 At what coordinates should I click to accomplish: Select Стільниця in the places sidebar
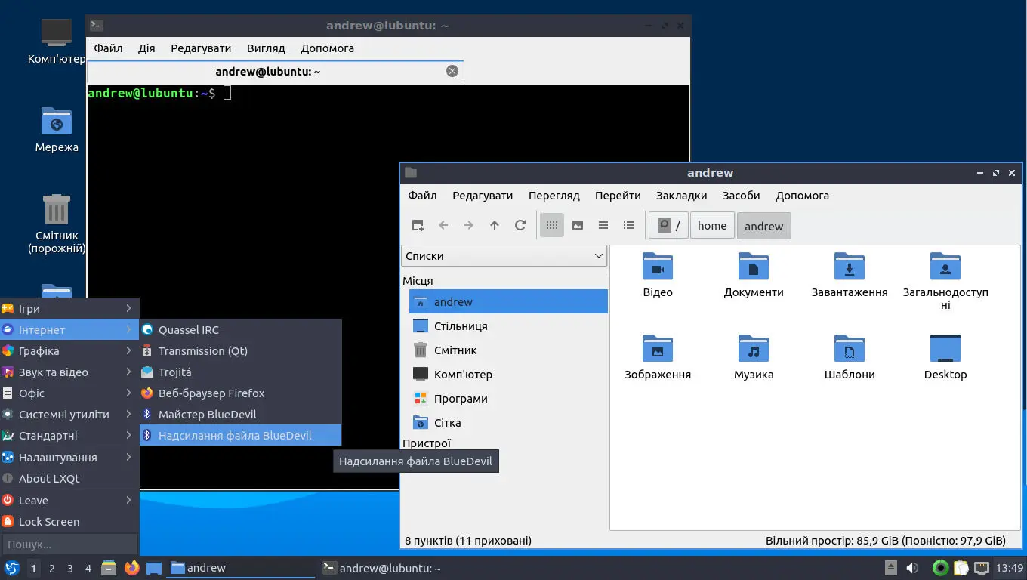click(508, 326)
